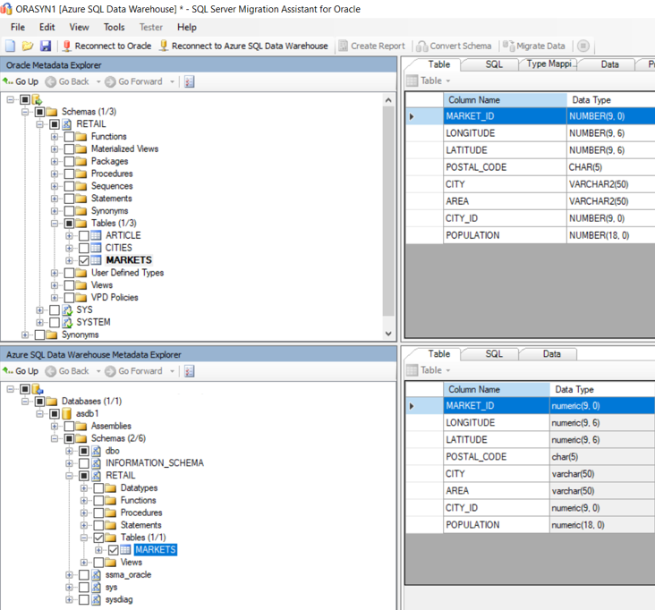This screenshot has width=655, height=610.
Task: Click the Go Up arrow in Oracle explorer
Action: coord(7,81)
